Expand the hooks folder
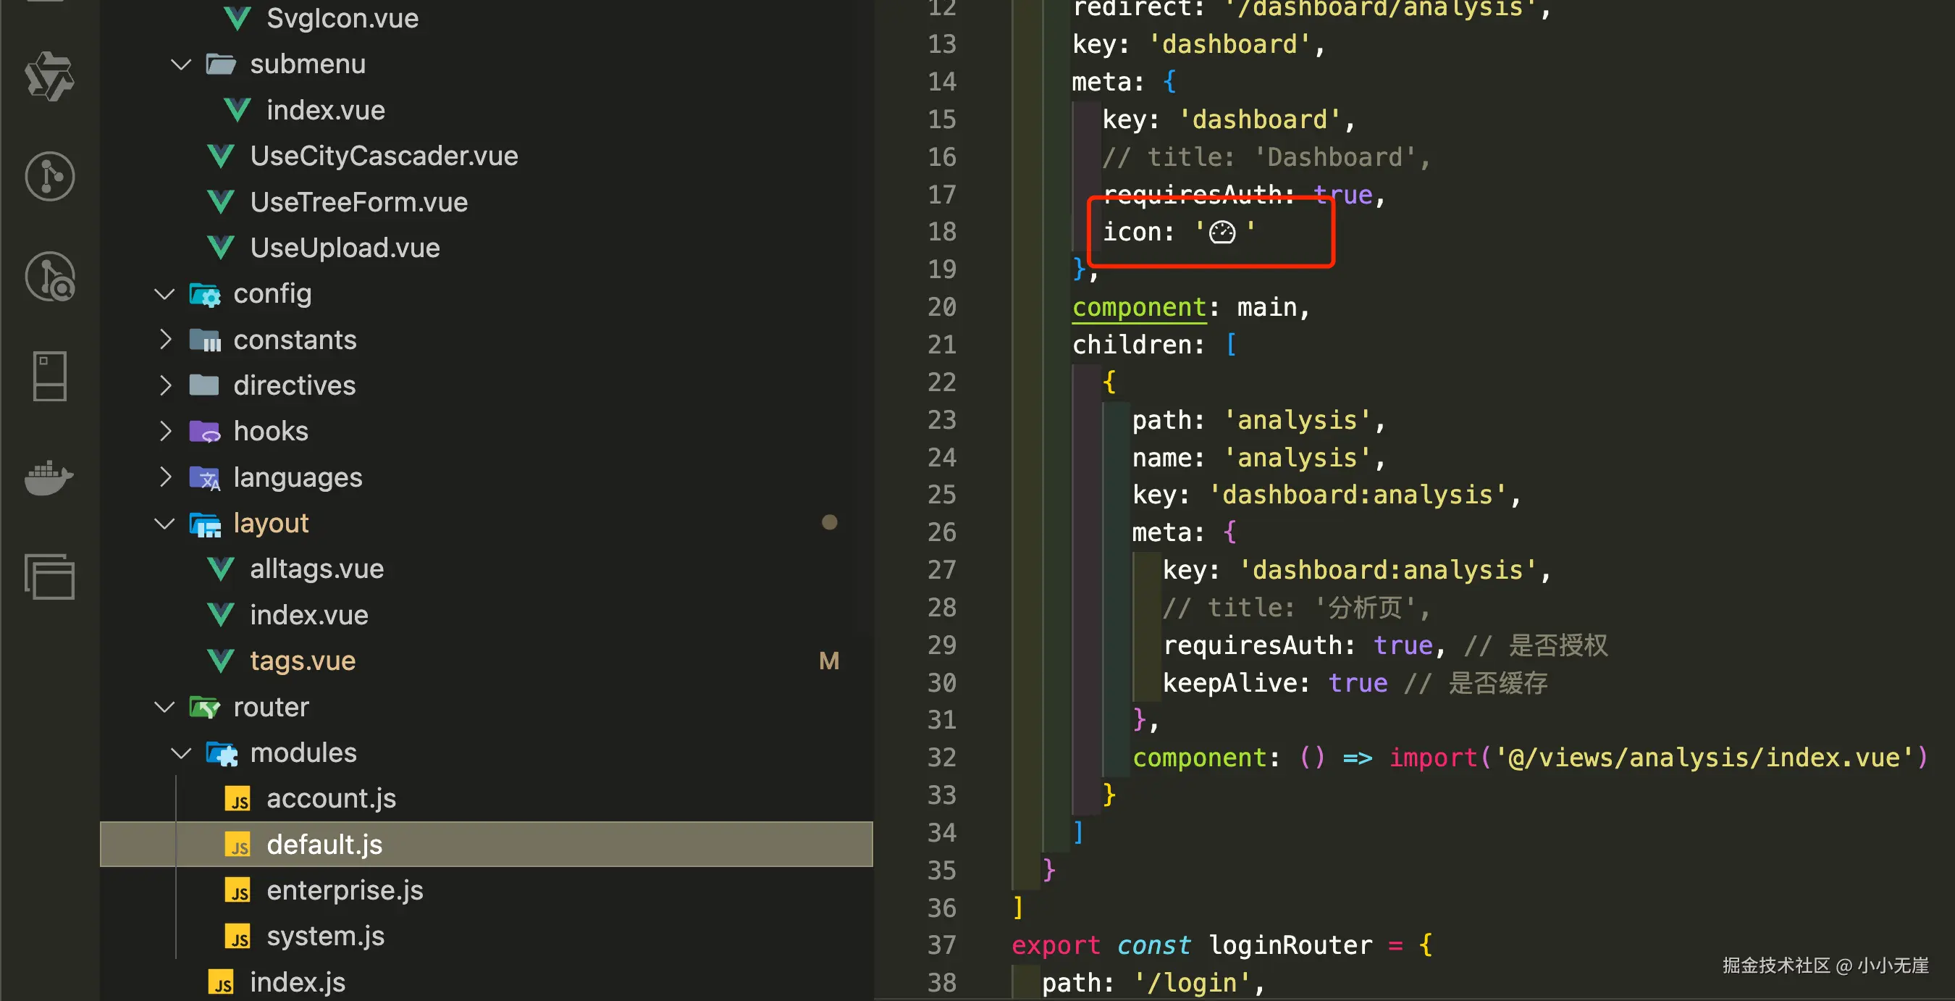Viewport: 1955px width, 1001px height. (x=165, y=431)
